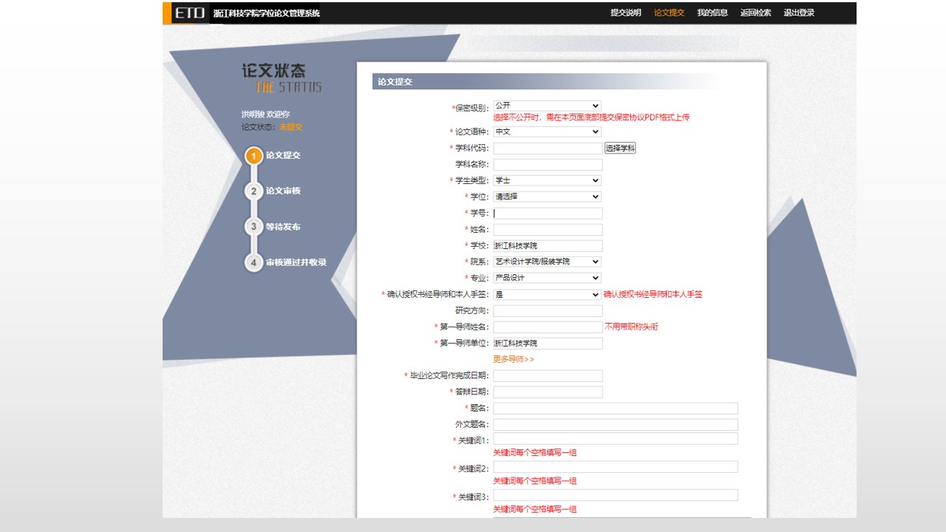
Task: Focus the 题名 text field
Action: (615, 409)
